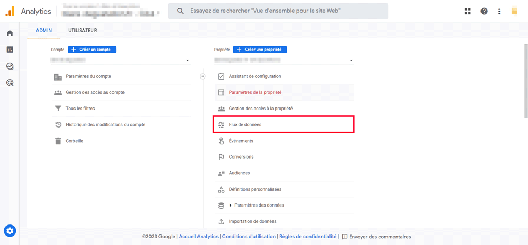Image resolution: width=528 pixels, height=245 pixels.
Task: Click the Paramètres du compte building icon
Action: point(58,76)
